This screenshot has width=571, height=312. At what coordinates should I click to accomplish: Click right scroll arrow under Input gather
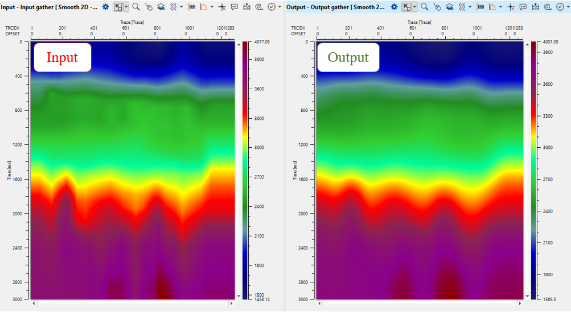click(x=231, y=303)
